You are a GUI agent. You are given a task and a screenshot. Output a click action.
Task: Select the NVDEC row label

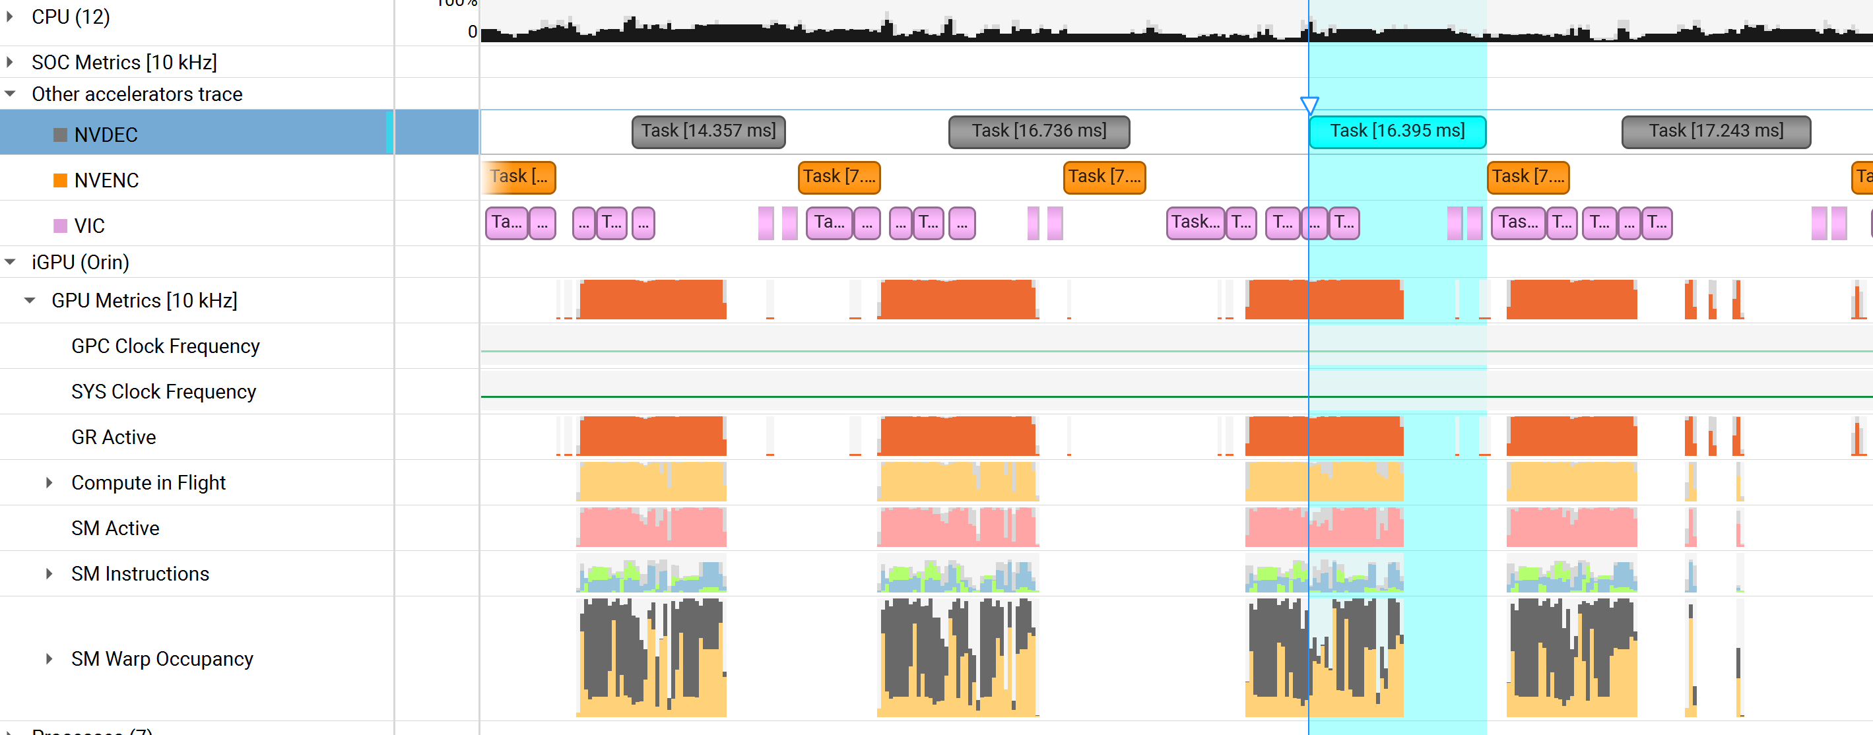106,135
